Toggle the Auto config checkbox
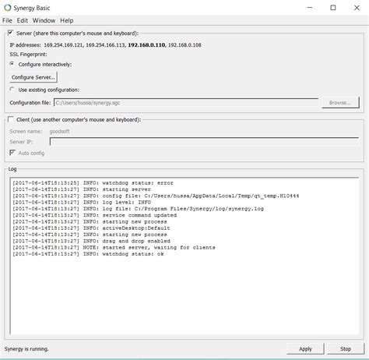Viewport: 369px width, 360px height. pyautogui.click(x=12, y=153)
